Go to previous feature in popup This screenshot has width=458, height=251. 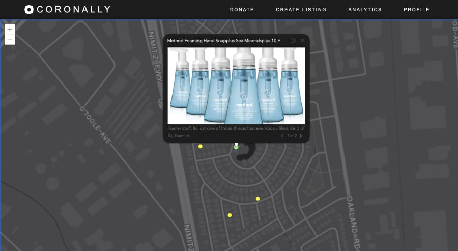click(282, 136)
